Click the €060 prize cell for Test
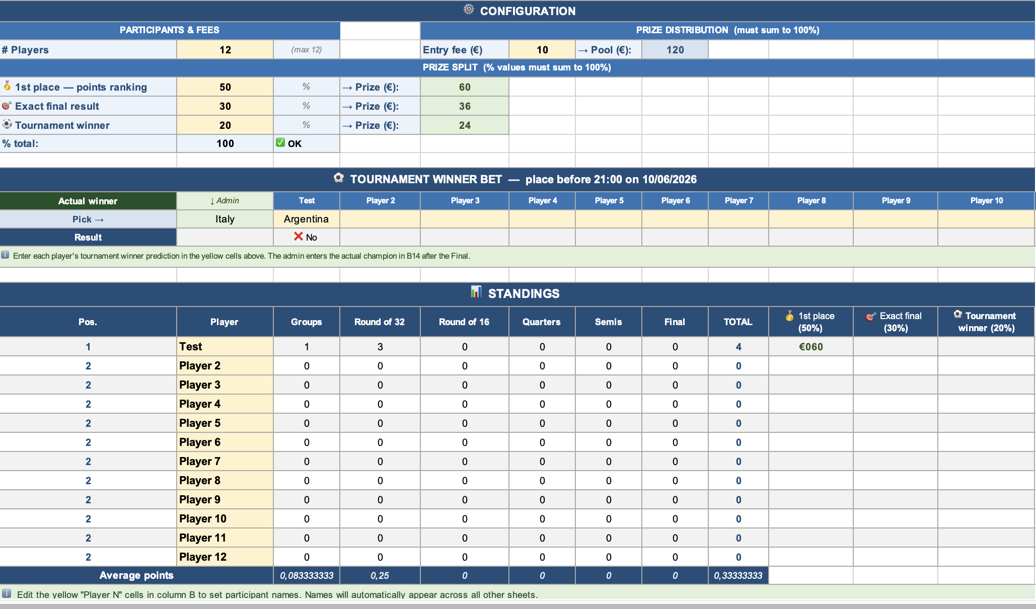 tap(811, 347)
